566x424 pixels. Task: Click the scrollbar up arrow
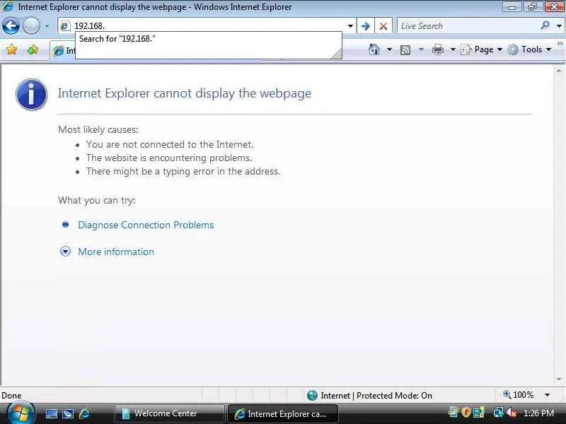pos(559,71)
